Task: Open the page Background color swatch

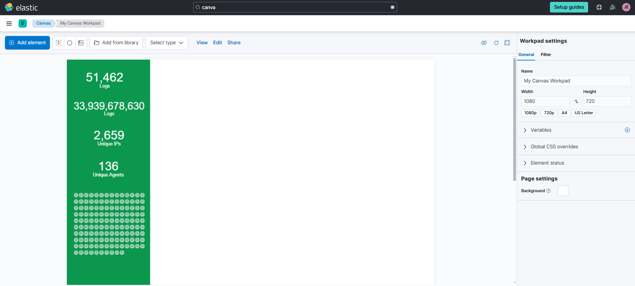Action: (x=563, y=191)
